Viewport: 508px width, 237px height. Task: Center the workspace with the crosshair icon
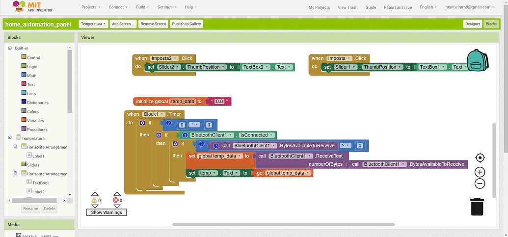point(480,158)
